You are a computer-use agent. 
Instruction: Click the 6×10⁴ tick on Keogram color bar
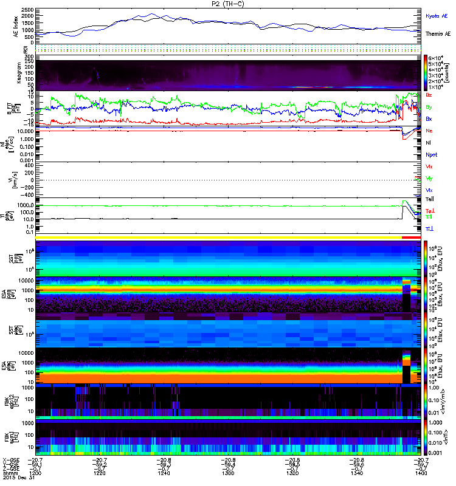[435, 58]
